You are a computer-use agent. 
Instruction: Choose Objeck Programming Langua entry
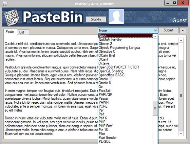pos(125,48)
